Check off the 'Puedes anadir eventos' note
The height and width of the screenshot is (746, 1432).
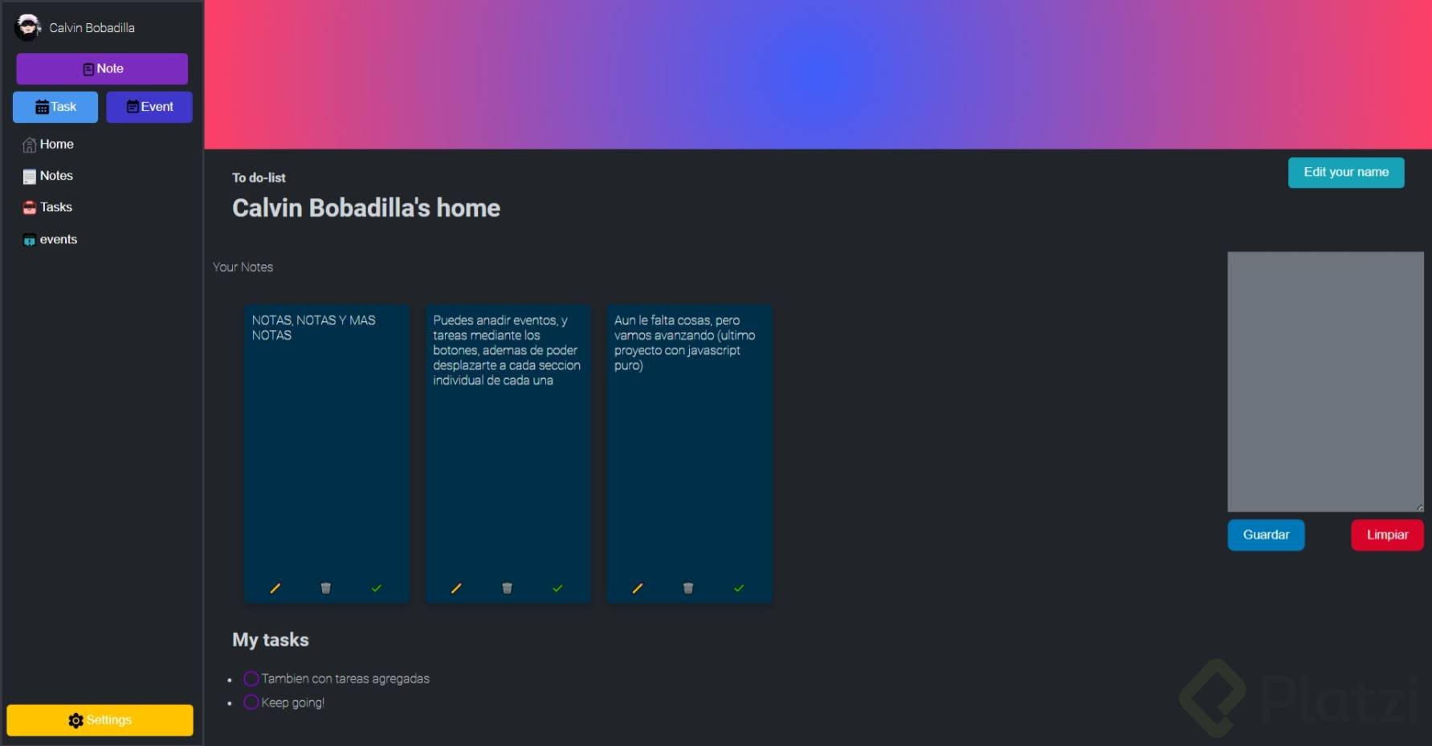point(557,589)
